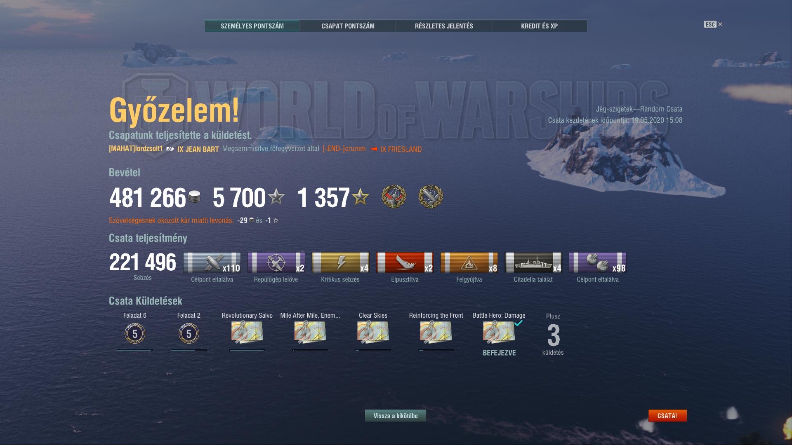
Task: Click the first achievement medal icon
Action: tap(394, 197)
